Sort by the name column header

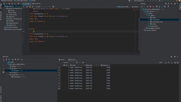pyautogui.click(x=77, y=65)
